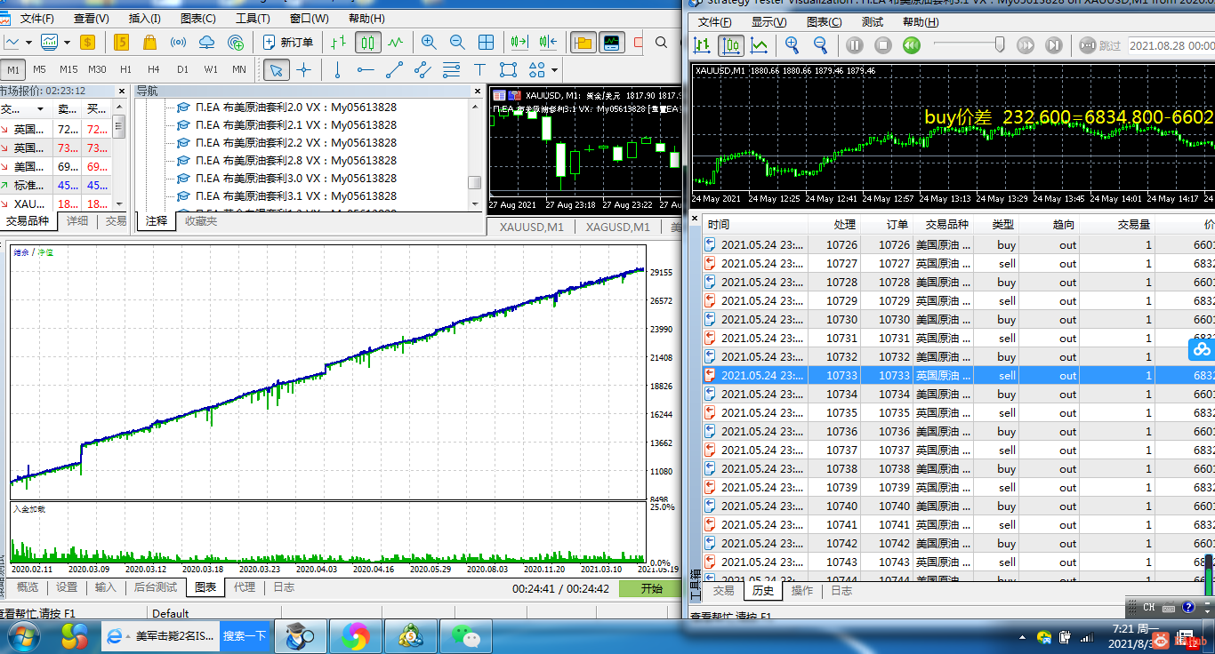Click the tile windows grid icon

tap(487, 42)
